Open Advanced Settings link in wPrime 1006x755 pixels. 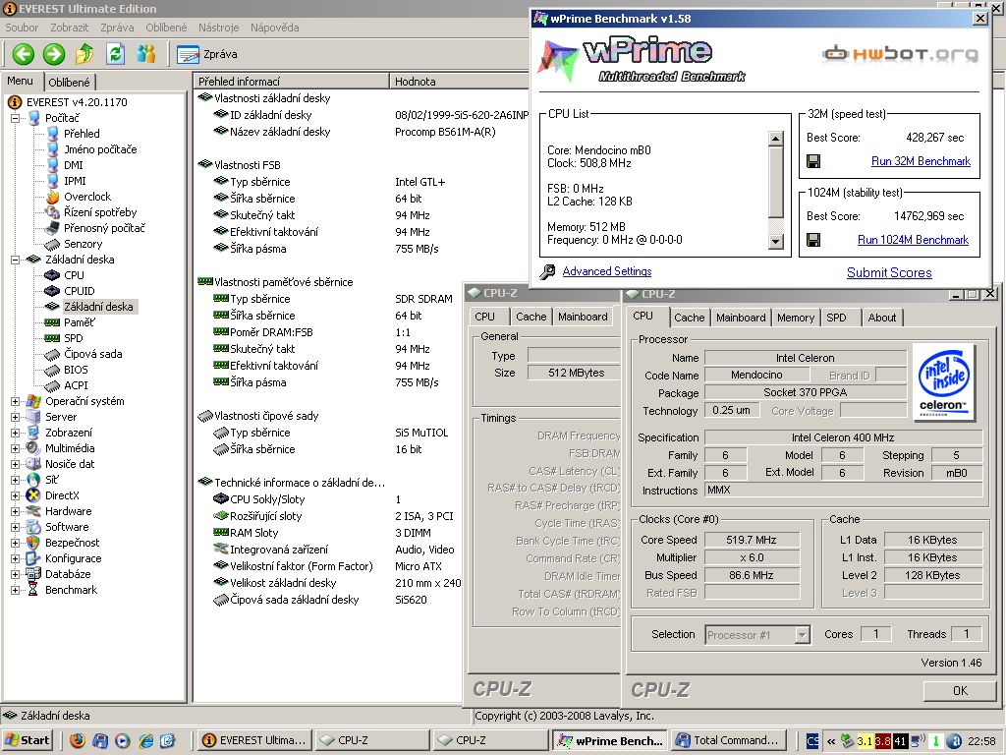click(607, 271)
